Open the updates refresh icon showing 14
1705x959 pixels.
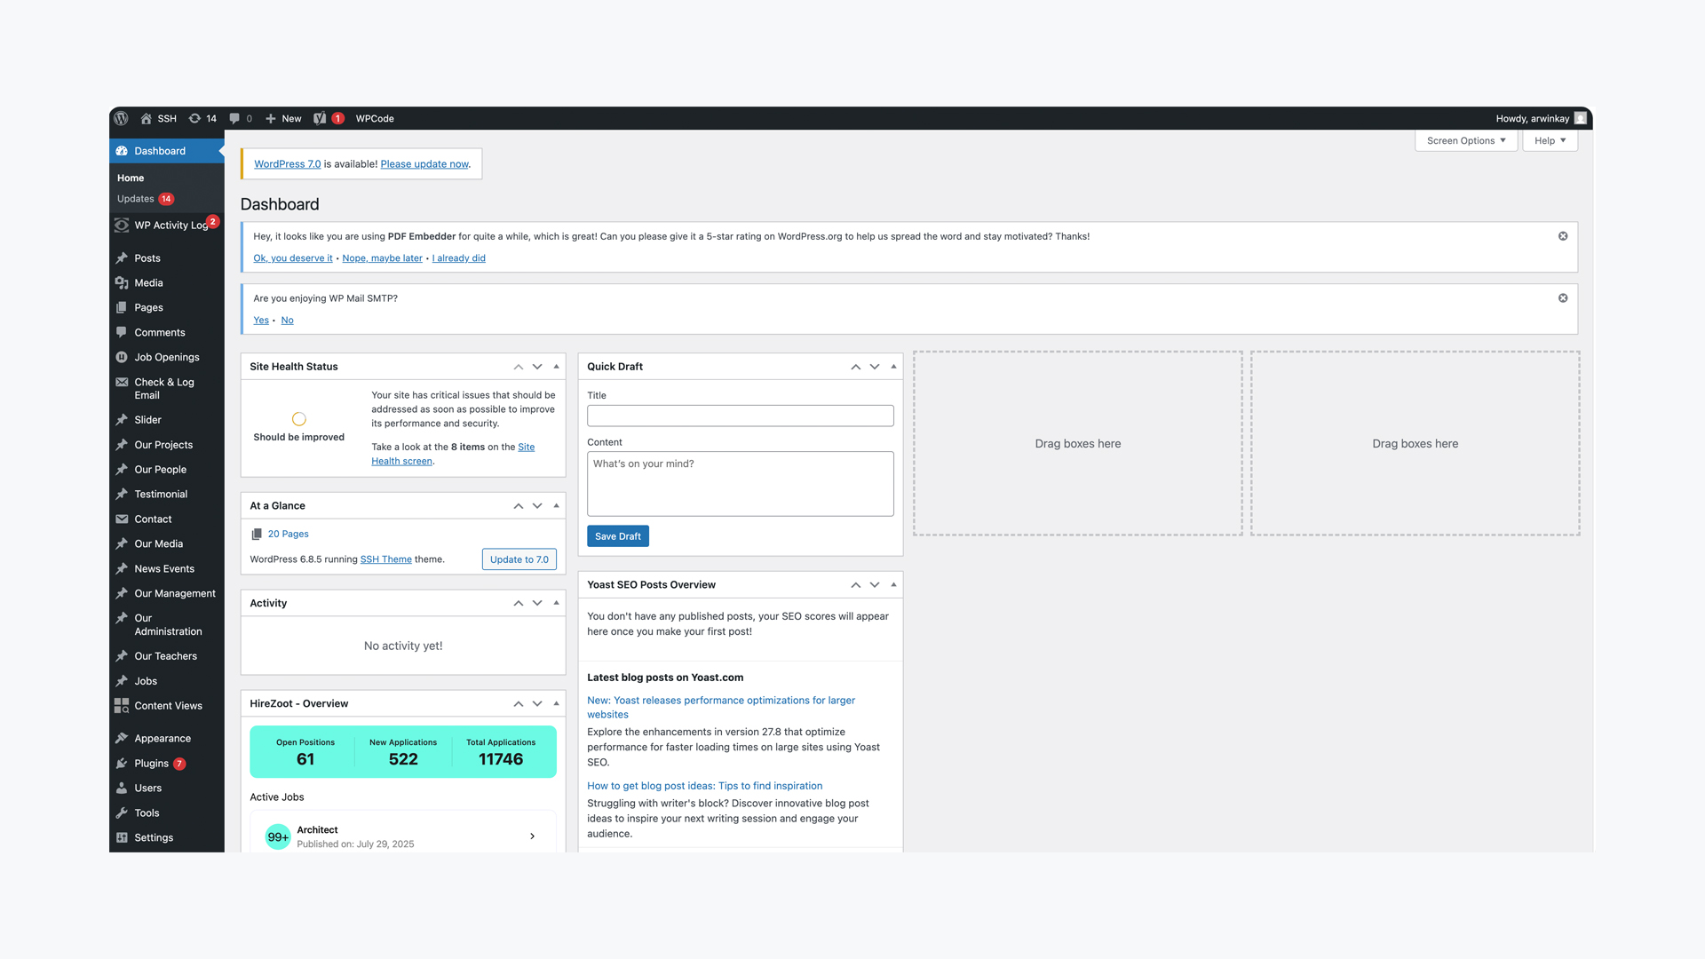click(194, 118)
